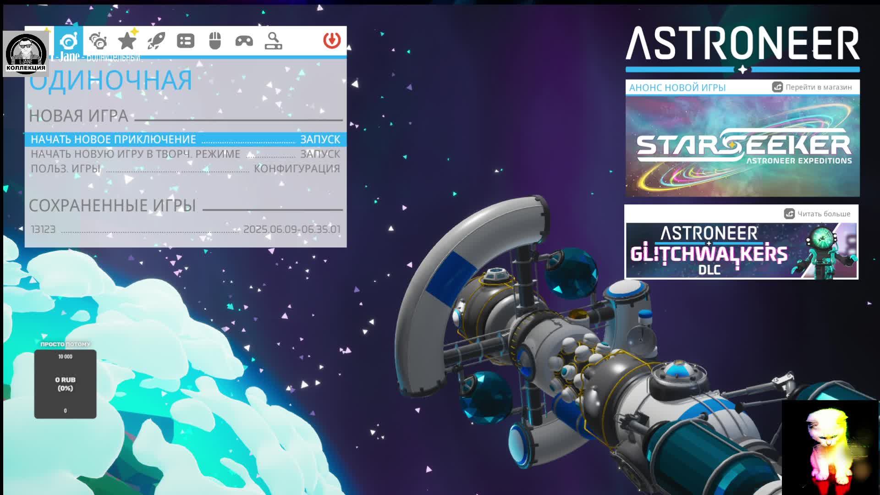Click the rainbow cat overlay image
The height and width of the screenshot is (495, 880).
830,447
